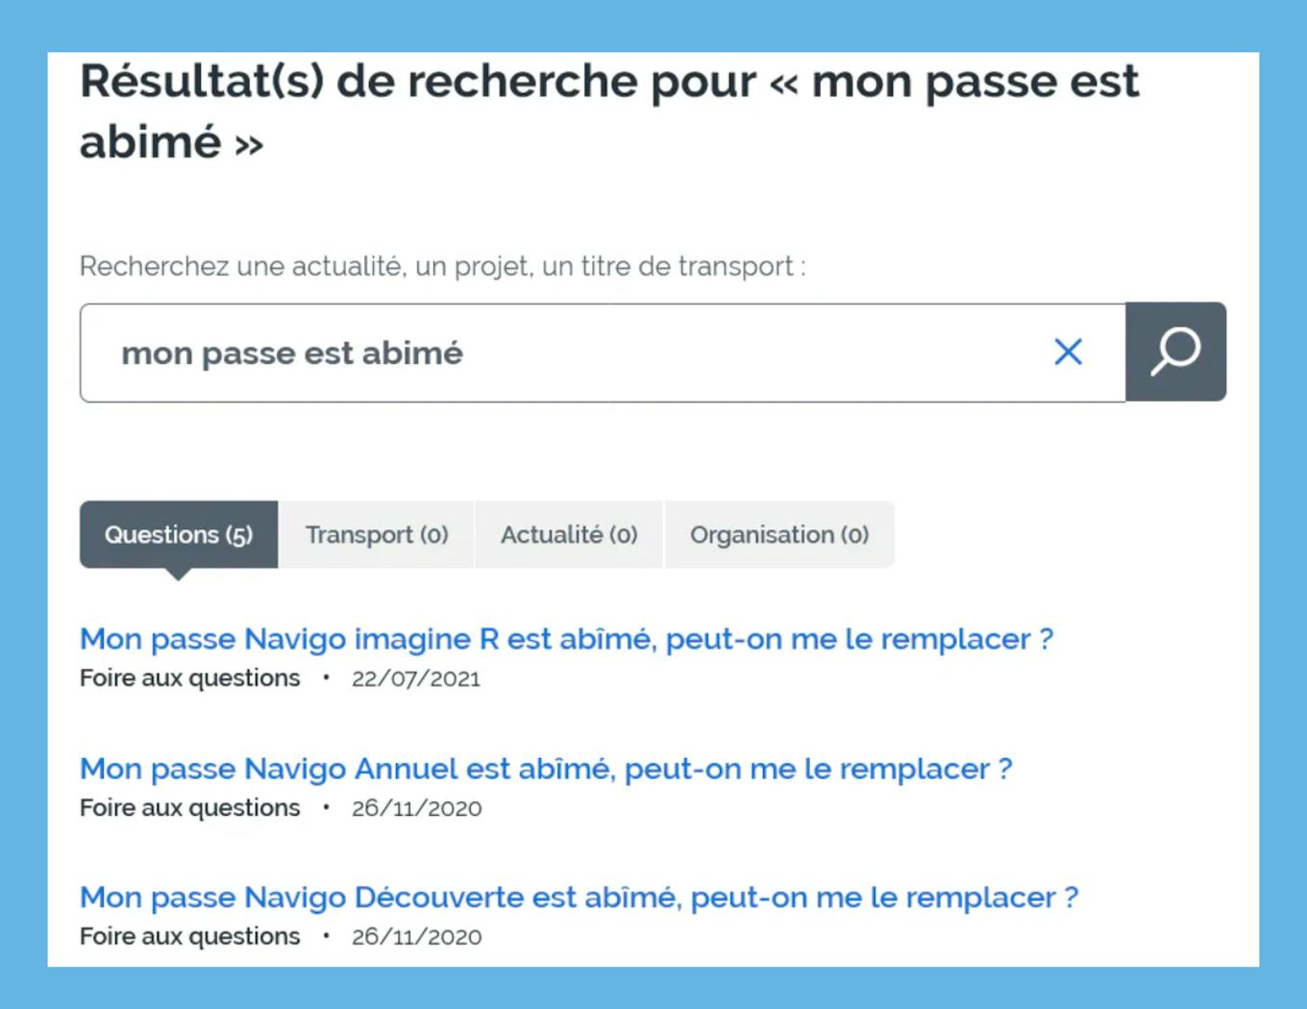Image resolution: width=1307 pixels, height=1009 pixels.
Task: Open the Actualité (0) tab
Action: point(569,534)
